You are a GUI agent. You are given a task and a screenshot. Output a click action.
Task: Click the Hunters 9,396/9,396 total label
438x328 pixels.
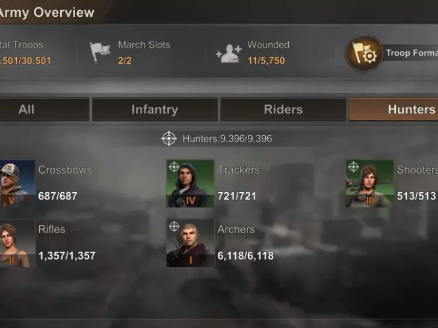pos(227,139)
